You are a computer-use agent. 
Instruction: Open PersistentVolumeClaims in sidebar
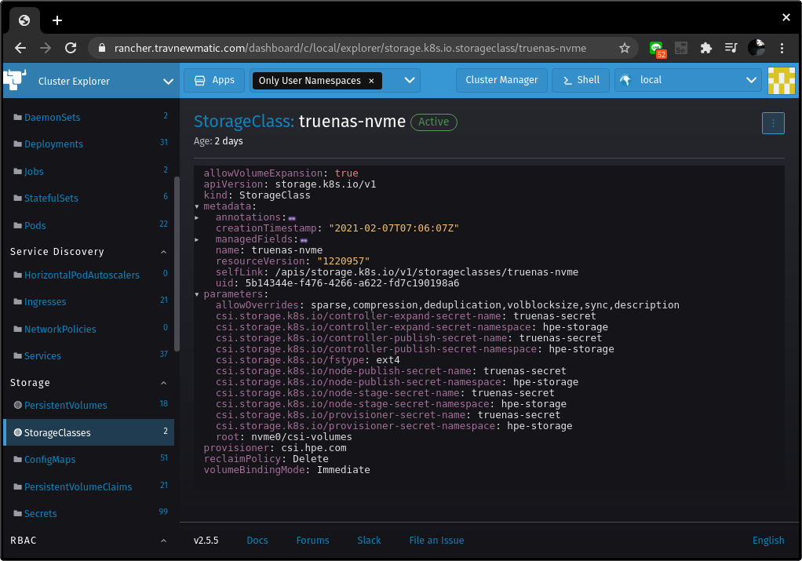coord(78,487)
